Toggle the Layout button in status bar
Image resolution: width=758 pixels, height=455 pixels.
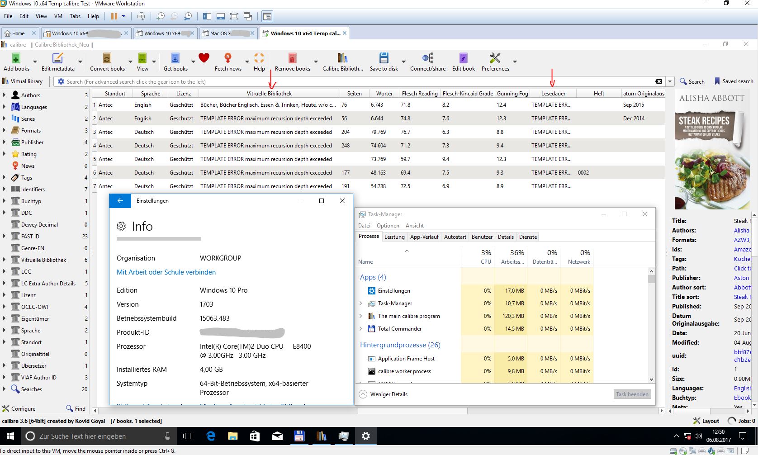tap(706, 421)
